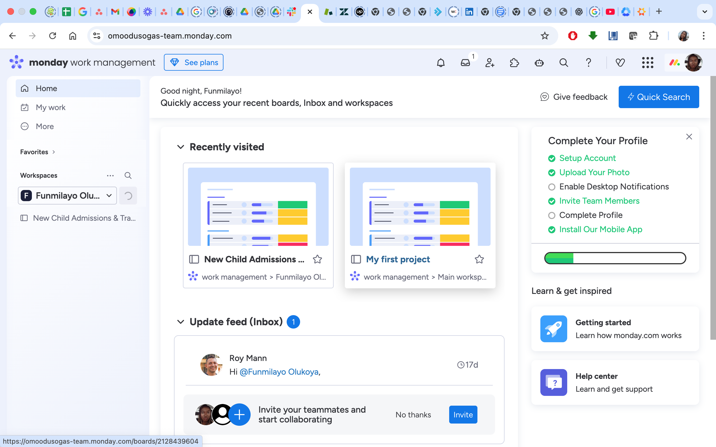Collapse the Update feed (Inbox) section

(180, 322)
